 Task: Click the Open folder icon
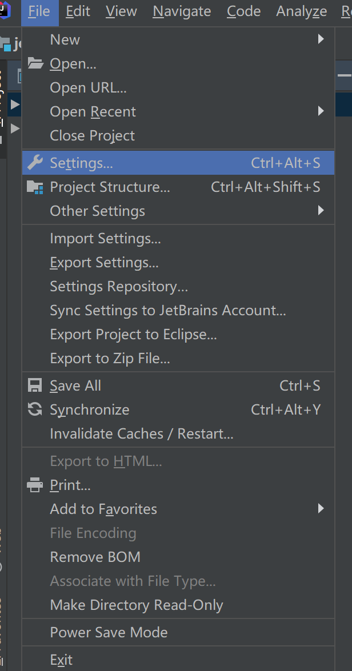[35, 63]
